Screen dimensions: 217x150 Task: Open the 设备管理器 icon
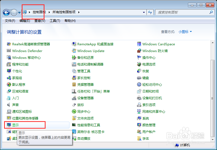coord(74,98)
